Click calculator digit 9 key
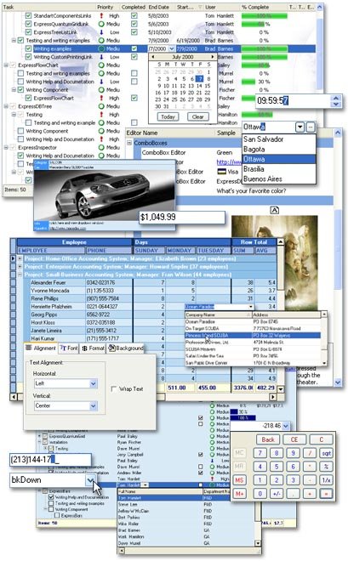This screenshot has width=348, height=561. click(293, 453)
